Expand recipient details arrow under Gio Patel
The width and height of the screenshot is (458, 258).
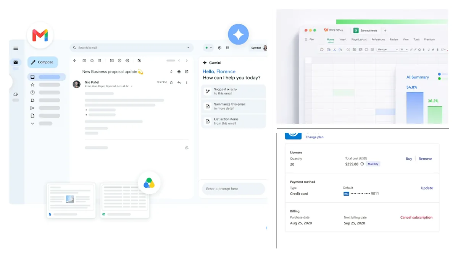[132, 86]
